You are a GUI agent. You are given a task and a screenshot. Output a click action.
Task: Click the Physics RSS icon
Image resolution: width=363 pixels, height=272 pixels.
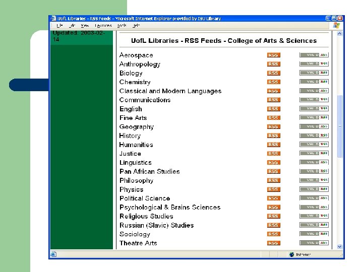click(273, 189)
